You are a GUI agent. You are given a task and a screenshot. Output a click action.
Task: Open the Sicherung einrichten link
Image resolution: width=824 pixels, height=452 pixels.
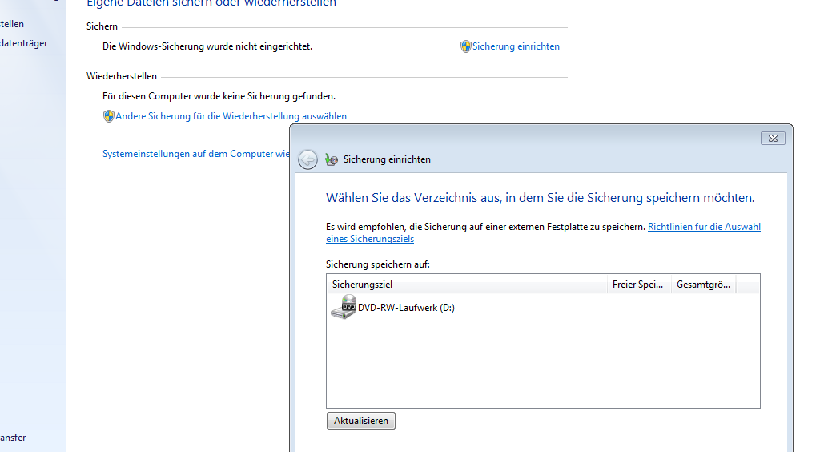pos(516,46)
